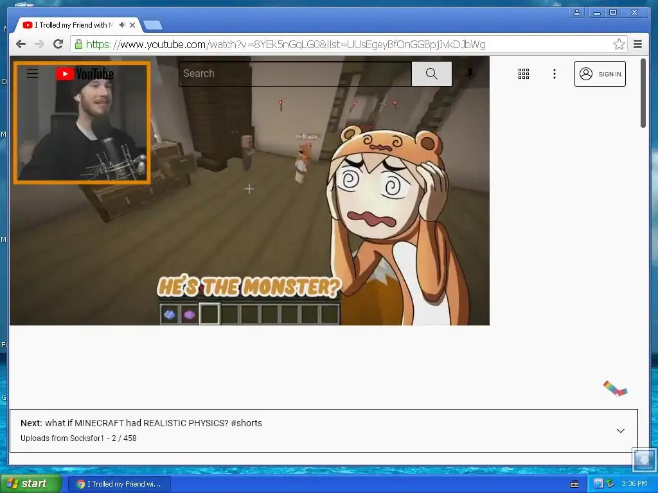Open the Chrome hamburger menu
Image resolution: width=658 pixels, height=493 pixels.
(x=637, y=44)
